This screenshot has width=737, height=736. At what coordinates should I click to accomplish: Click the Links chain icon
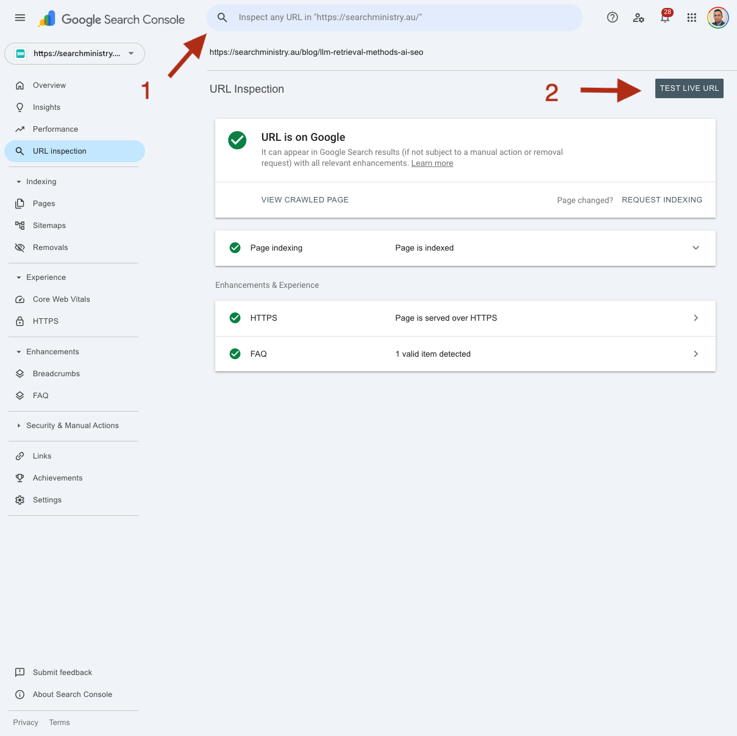point(20,456)
